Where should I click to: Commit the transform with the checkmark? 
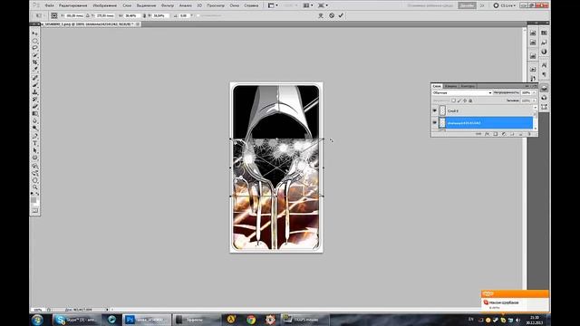(341, 15)
